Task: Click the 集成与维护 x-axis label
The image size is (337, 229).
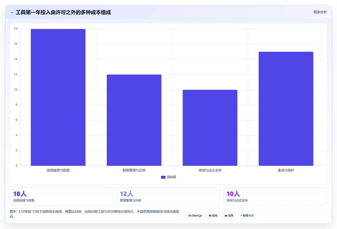Action: pyautogui.click(x=286, y=170)
